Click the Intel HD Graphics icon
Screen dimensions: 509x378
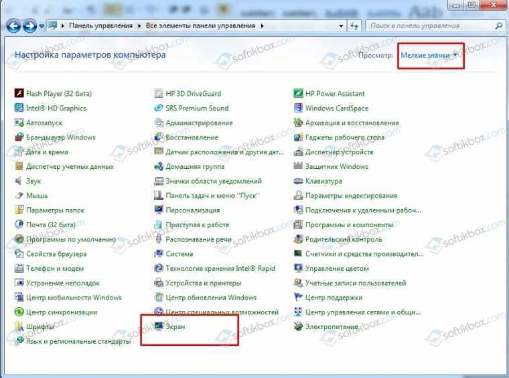19,108
